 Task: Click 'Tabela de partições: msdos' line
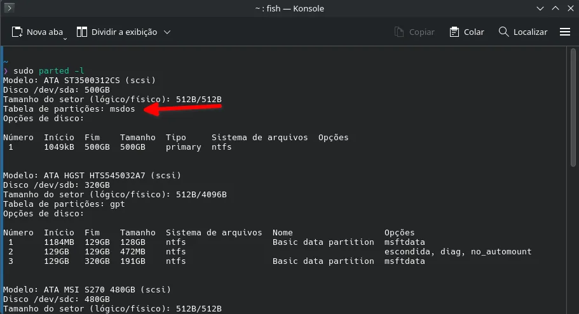click(69, 109)
